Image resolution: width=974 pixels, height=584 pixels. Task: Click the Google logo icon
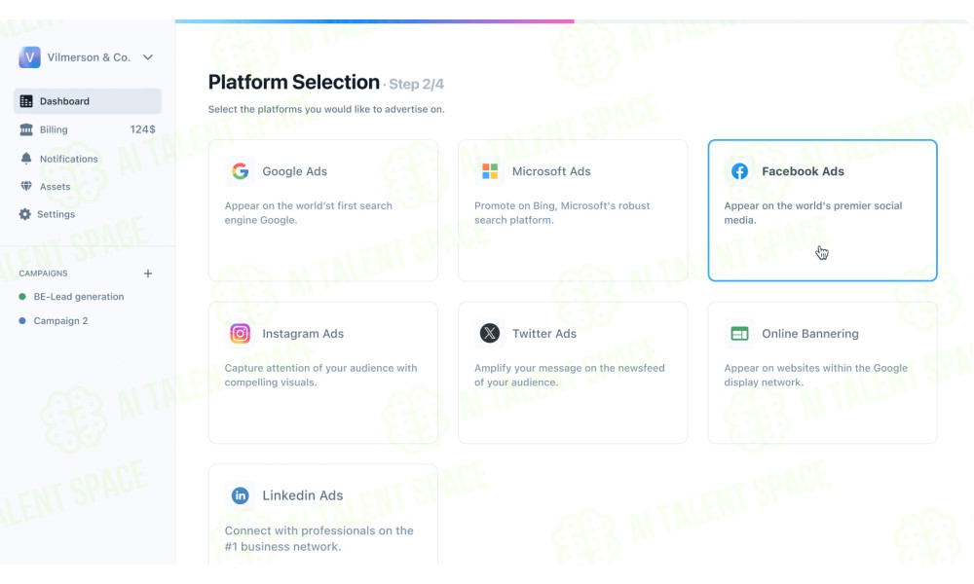click(241, 171)
